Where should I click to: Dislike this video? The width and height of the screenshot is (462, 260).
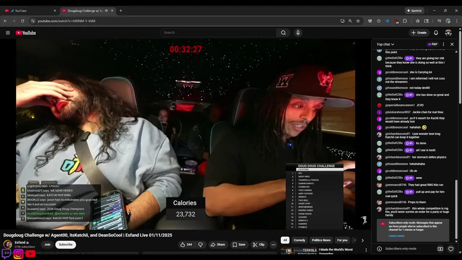200,244
